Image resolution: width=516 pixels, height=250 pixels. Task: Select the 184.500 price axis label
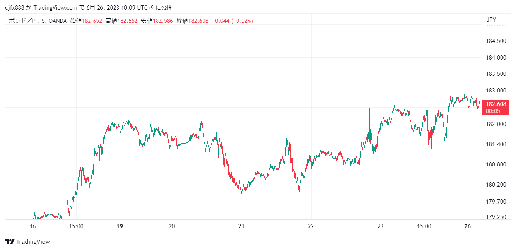coord(495,41)
